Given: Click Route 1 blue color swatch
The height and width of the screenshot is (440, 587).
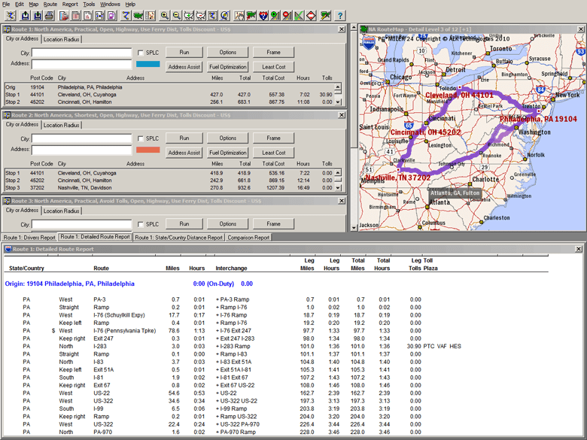Looking at the screenshot, I should point(148,64).
